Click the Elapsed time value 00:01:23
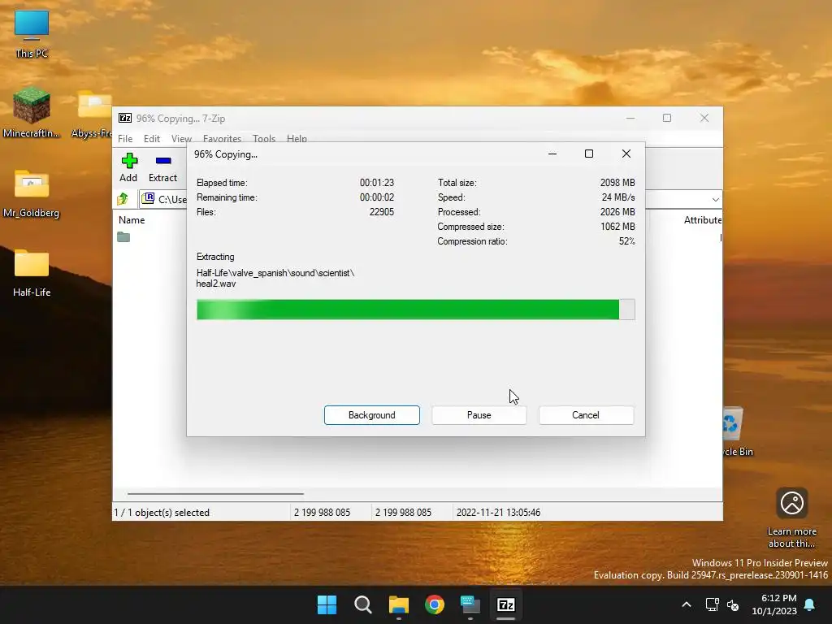This screenshot has width=832, height=624. (x=377, y=183)
